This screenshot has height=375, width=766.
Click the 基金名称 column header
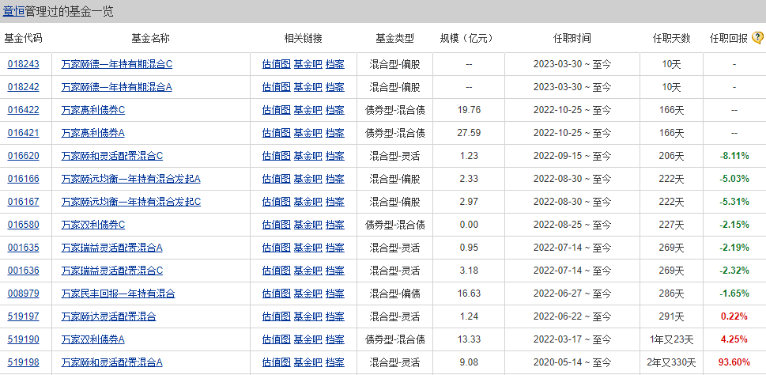click(150, 38)
